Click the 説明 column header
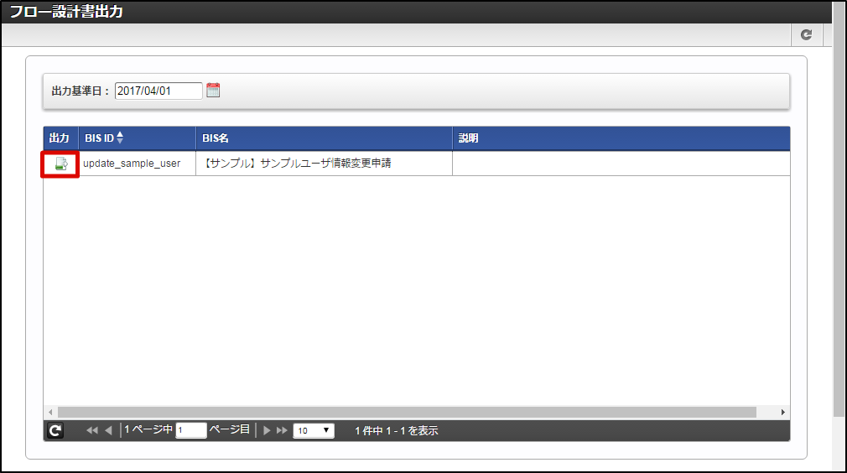Screen dimensions: 847x473 click(x=621, y=138)
